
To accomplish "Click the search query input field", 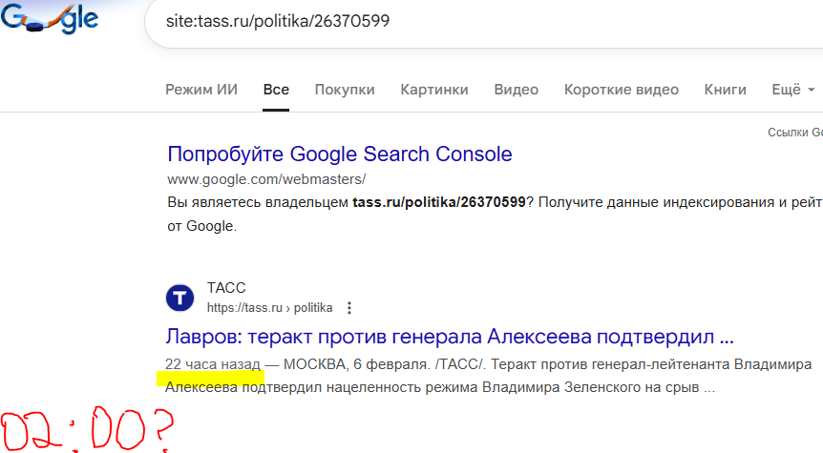I will coord(483,22).
